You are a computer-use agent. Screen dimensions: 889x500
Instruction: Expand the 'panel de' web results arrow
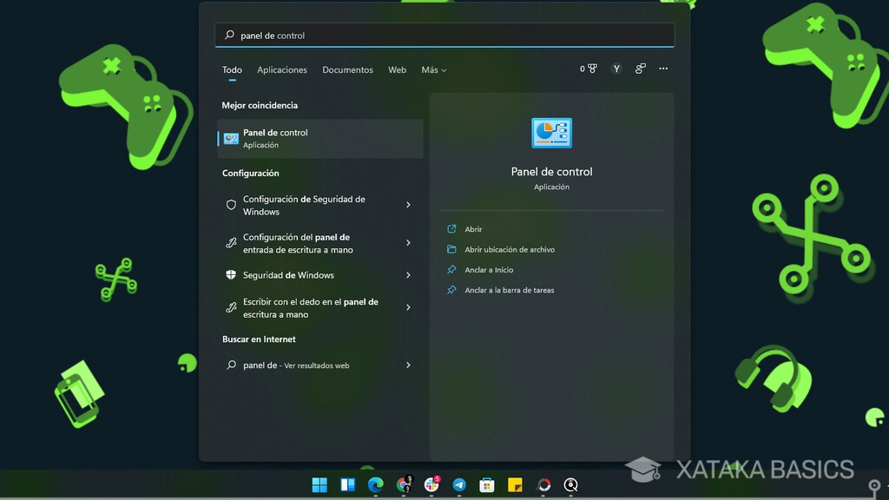pos(408,365)
